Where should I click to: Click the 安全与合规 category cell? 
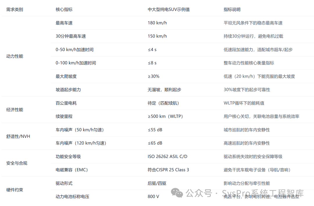[17, 163]
